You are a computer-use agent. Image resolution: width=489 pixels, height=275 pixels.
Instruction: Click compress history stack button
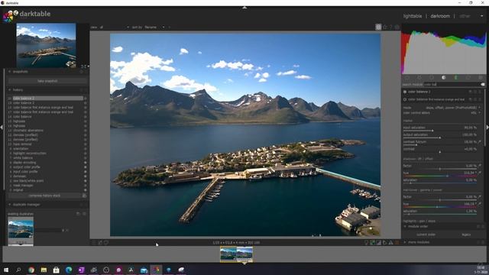(44, 196)
